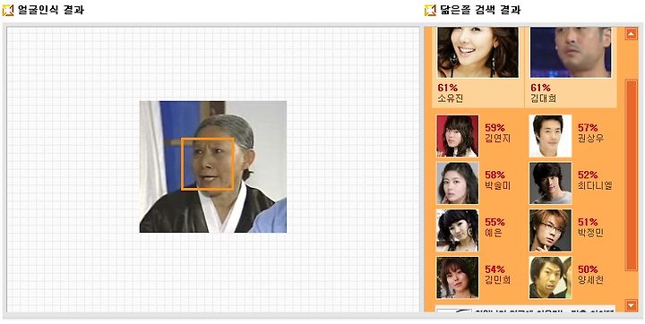This screenshot has height=324, width=645.
Task: Open the 양세찬 result thumbnail
Action: point(550,277)
